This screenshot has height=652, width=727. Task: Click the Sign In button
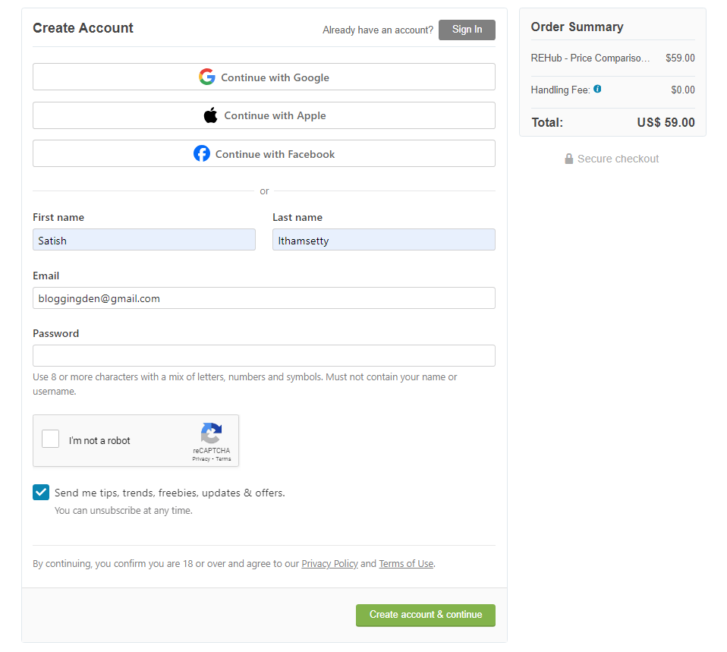[x=466, y=29]
